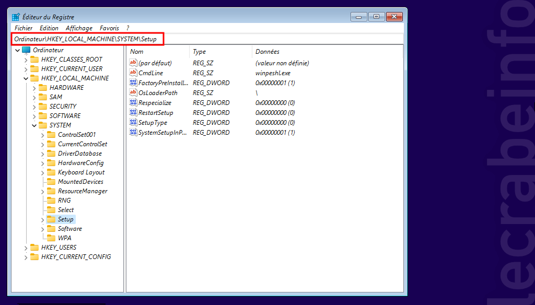Click the RestartSetup DWORD icon
Image resolution: width=535 pixels, height=305 pixels.
133,112
